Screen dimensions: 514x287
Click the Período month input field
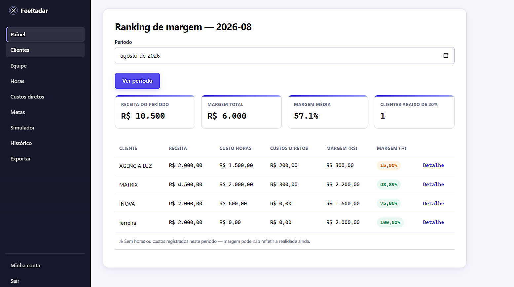tap(284, 55)
